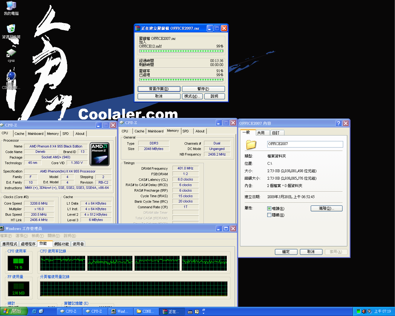
Task: Click the processor name AMD Phenom II X4 955 Black Edition
Action: pyautogui.click(x=56, y=146)
